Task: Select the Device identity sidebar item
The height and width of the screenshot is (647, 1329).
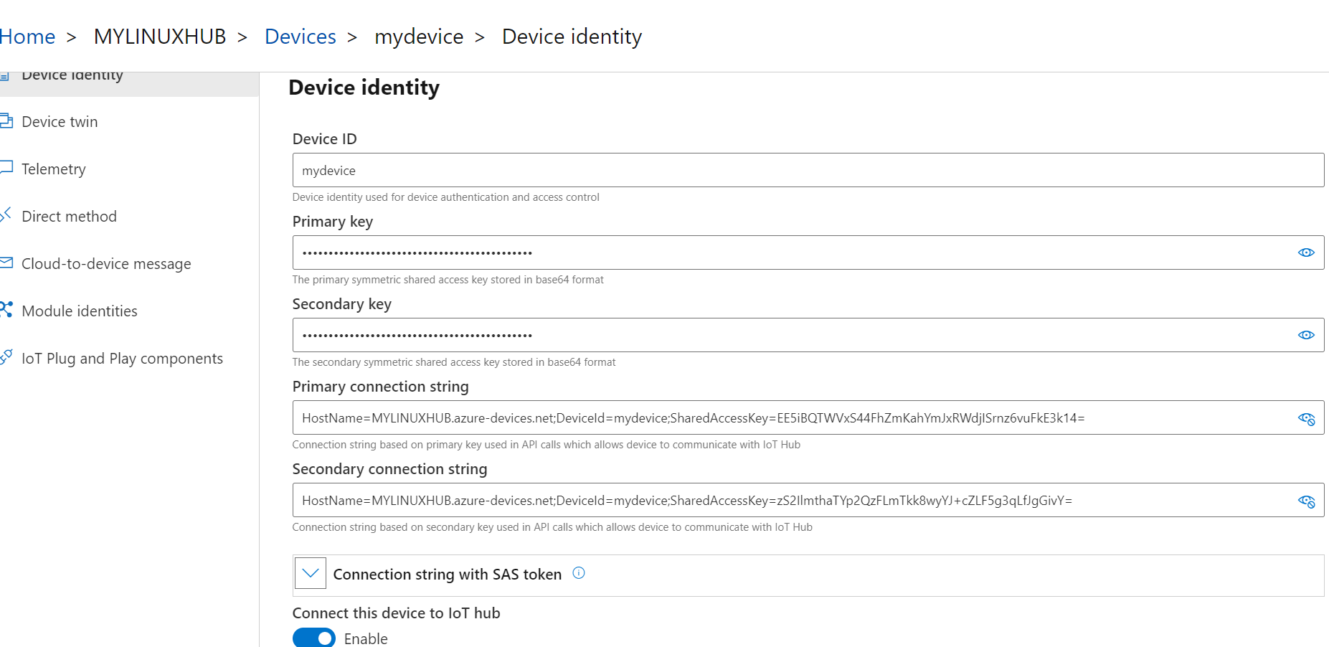Action: tap(72, 76)
